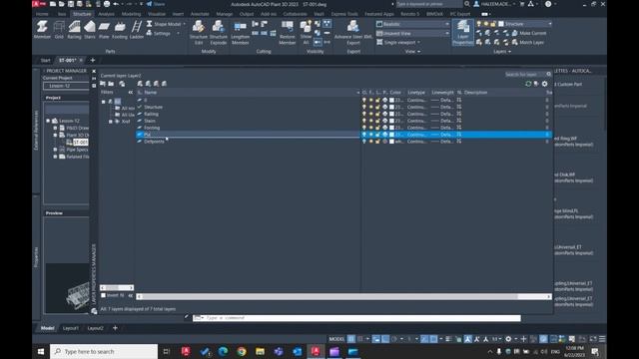The height and width of the screenshot is (359, 639).
Task: Click Share in the quick access toolbar
Action: [156, 4]
